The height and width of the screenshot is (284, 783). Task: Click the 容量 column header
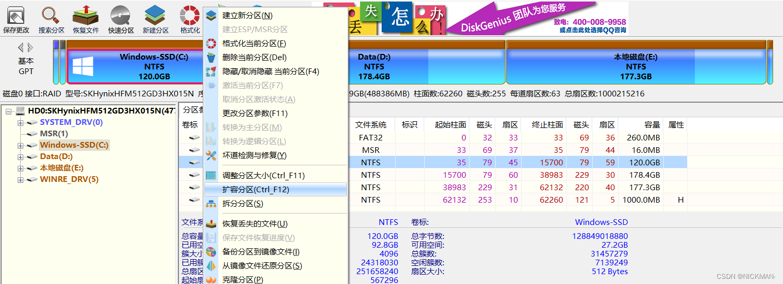click(x=652, y=125)
